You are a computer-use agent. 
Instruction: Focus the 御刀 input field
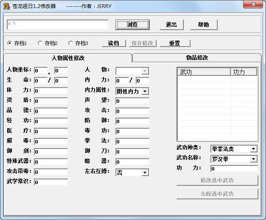tap(132, 152)
